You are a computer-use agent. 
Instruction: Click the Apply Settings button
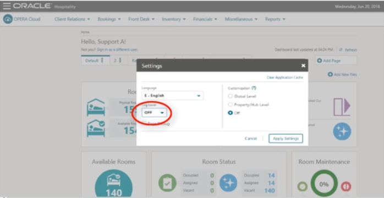[x=286, y=139]
